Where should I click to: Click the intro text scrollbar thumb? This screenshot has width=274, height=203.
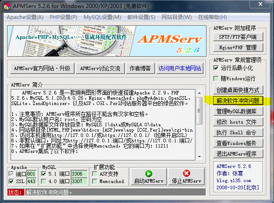(199, 111)
